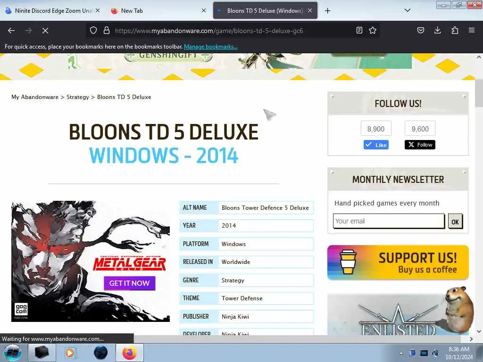The height and width of the screenshot is (362, 483).
Task: Open the network monitor tray icon
Action: pyautogui.click(x=424, y=353)
